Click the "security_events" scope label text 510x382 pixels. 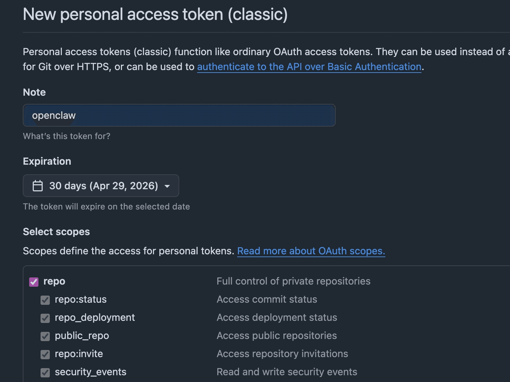pyautogui.click(x=90, y=372)
